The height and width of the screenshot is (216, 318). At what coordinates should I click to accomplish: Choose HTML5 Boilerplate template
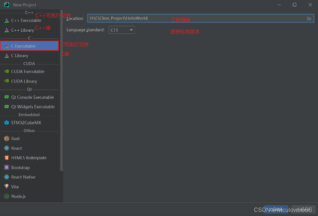[29, 158]
